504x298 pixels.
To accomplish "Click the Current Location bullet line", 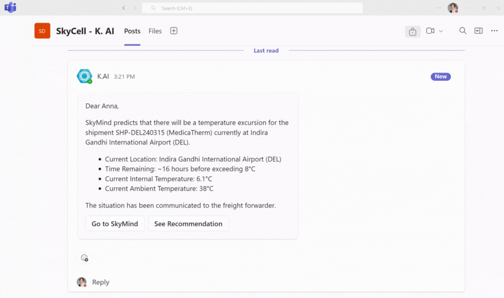I will (193, 159).
